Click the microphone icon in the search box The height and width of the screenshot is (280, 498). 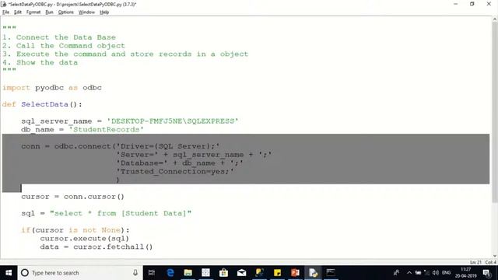click(x=135, y=273)
